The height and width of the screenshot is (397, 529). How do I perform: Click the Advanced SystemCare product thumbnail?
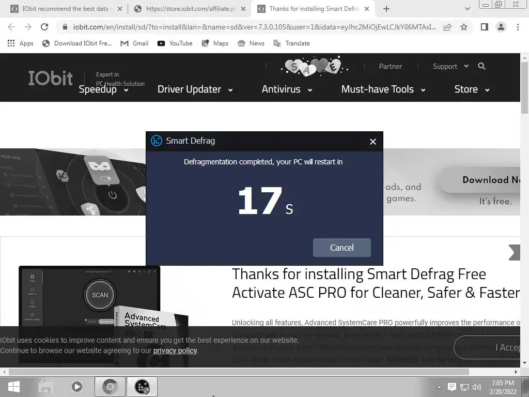103,314
